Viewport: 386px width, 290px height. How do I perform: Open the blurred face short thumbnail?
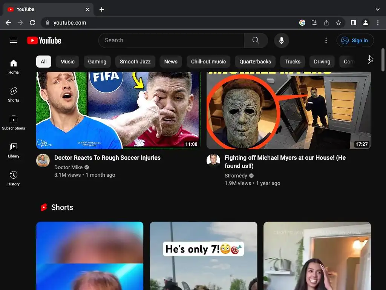pos(90,256)
